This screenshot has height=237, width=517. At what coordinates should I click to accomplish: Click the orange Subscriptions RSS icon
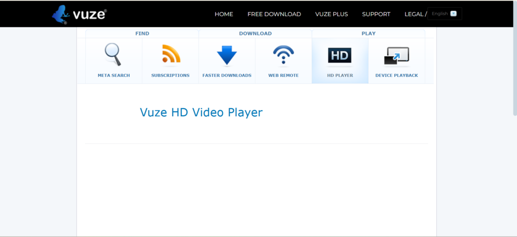pyautogui.click(x=171, y=53)
